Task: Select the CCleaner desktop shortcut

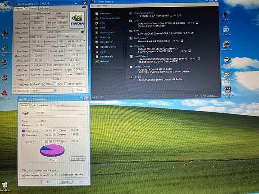Action: (x=5, y=79)
